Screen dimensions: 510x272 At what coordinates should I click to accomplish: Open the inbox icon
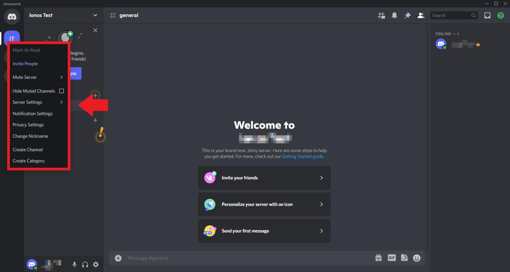tap(487, 15)
